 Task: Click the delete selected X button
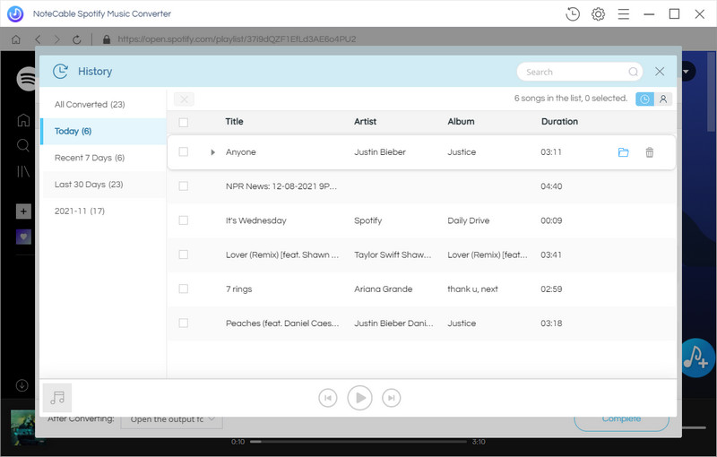(x=184, y=99)
